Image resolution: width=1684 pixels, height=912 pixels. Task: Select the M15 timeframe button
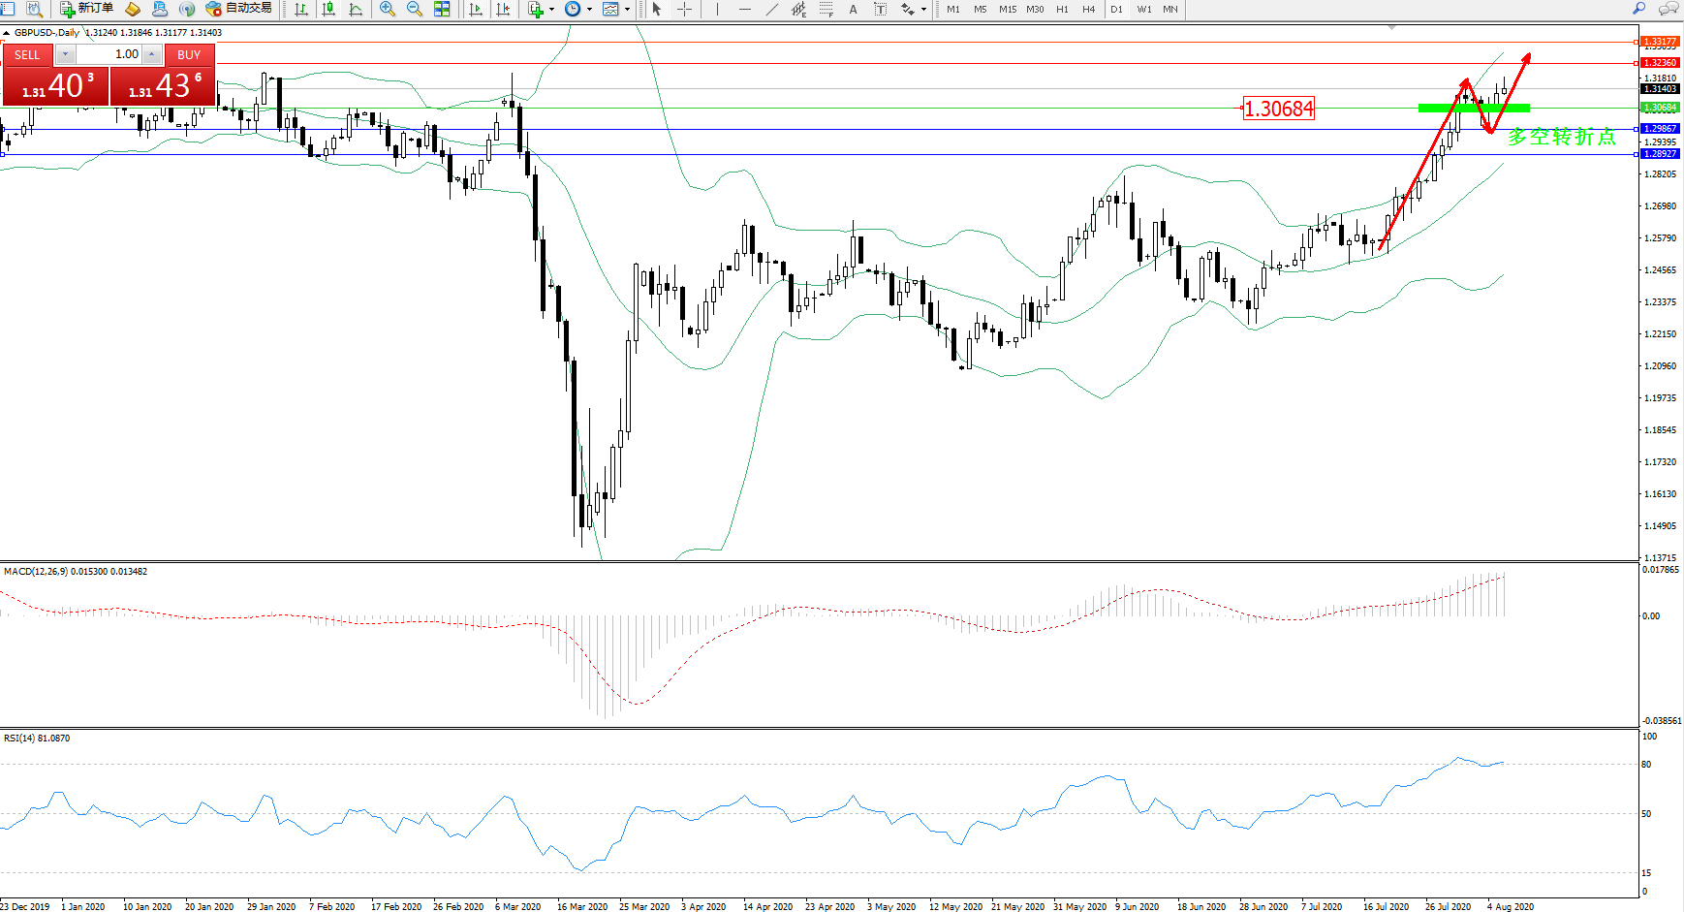point(1008,9)
